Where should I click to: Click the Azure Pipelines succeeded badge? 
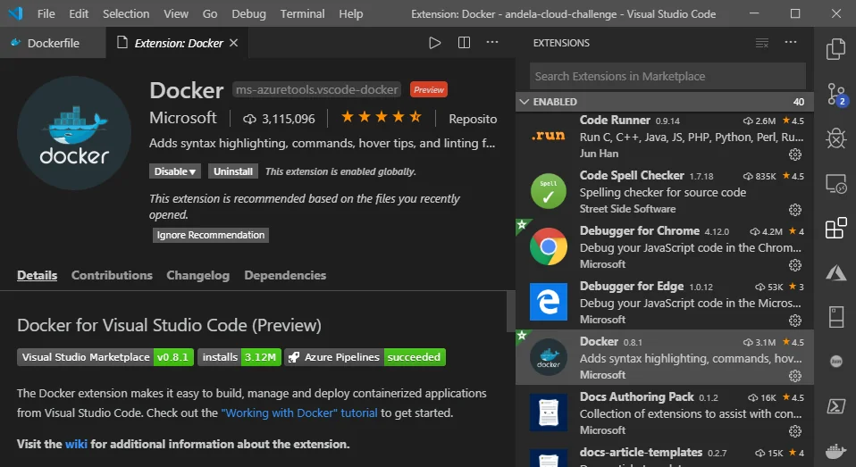[365, 357]
